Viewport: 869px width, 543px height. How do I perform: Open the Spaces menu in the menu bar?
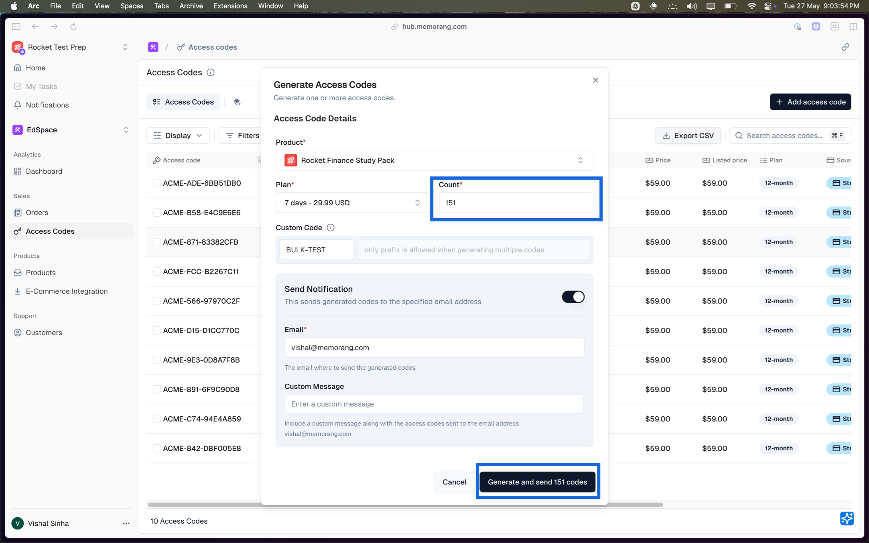(132, 6)
